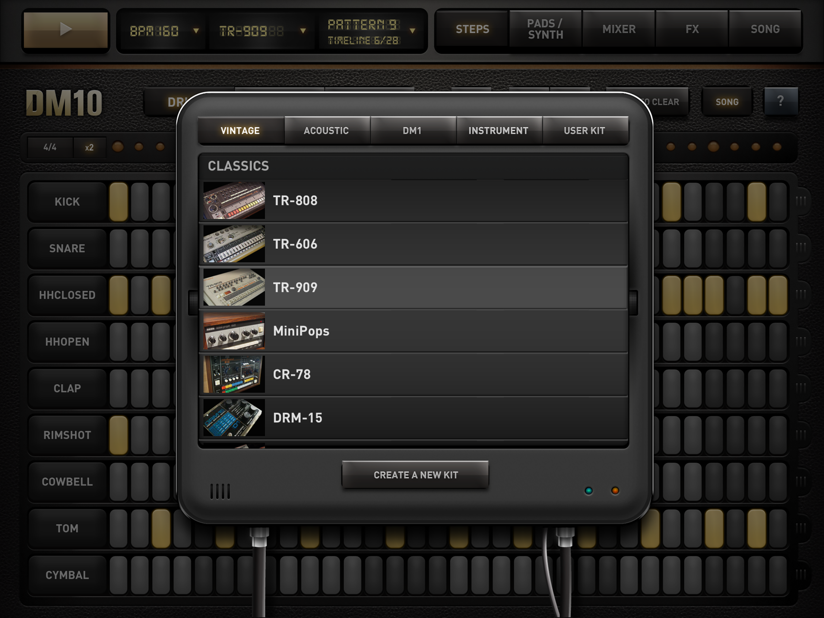The width and height of the screenshot is (824, 618).
Task: Toggle the third step of HHCLOSED row
Action: coord(161,295)
